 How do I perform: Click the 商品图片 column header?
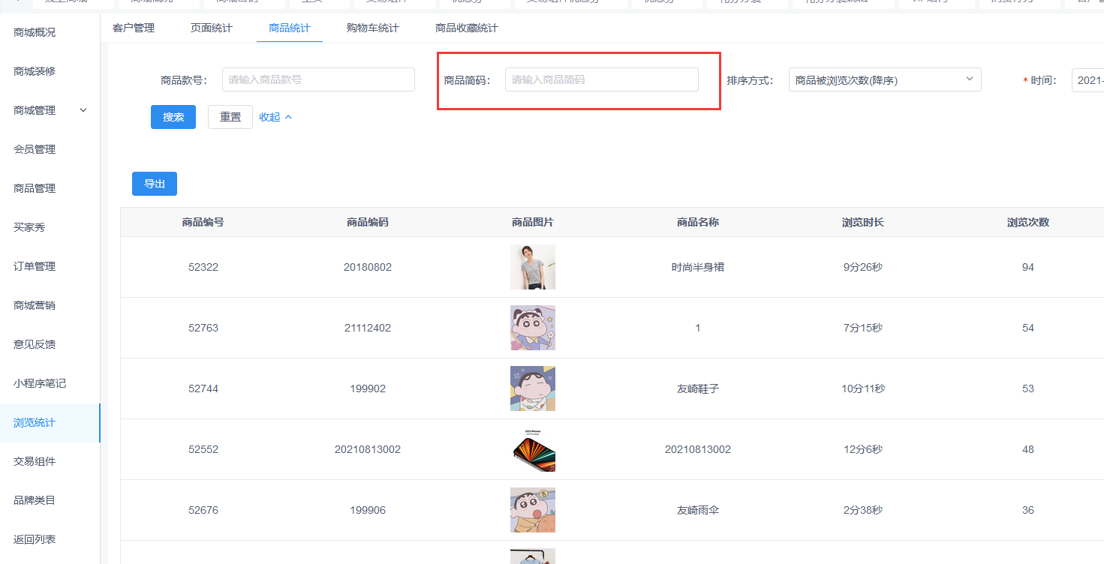coord(533,222)
